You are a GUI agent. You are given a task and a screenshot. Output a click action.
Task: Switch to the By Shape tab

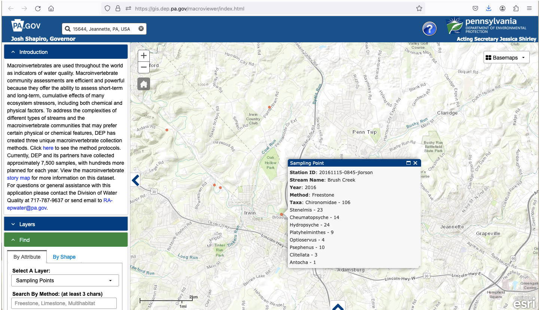tap(64, 257)
